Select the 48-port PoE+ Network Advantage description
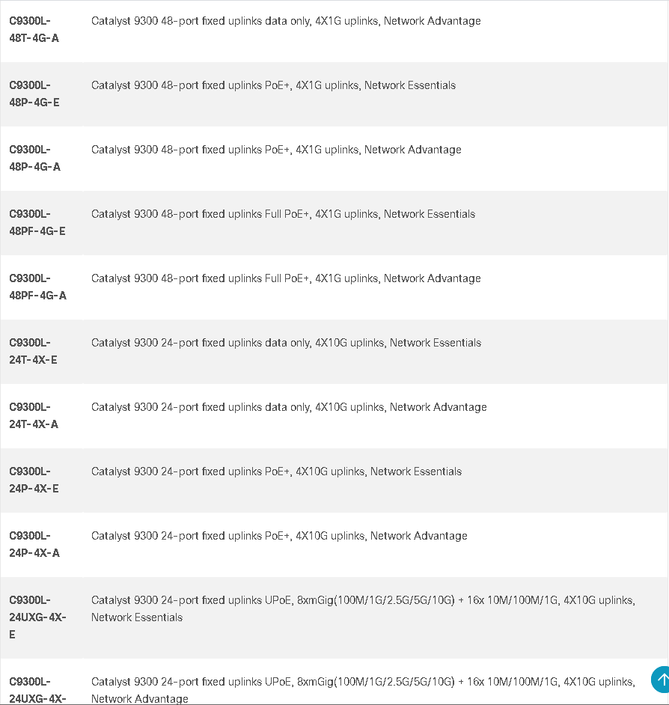Viewport: 669px width, 705px height. [x=276, y=150]
